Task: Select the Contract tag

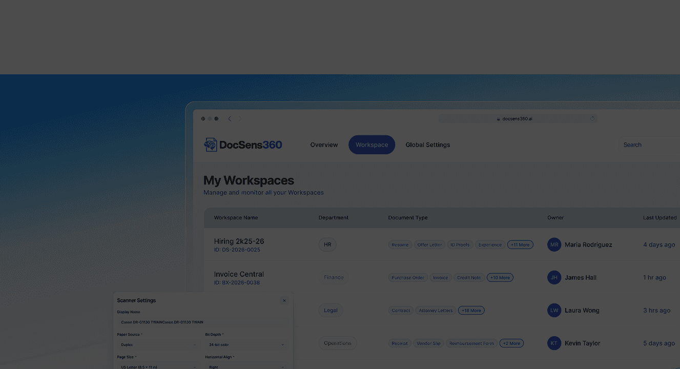Action: coord(401,311)
